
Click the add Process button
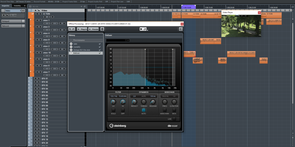point(94,29)
